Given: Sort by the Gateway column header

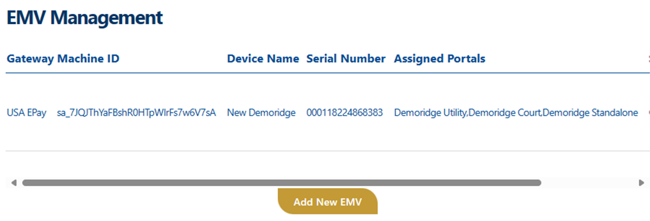Looking at the screenshot, I should pos(30,59).
